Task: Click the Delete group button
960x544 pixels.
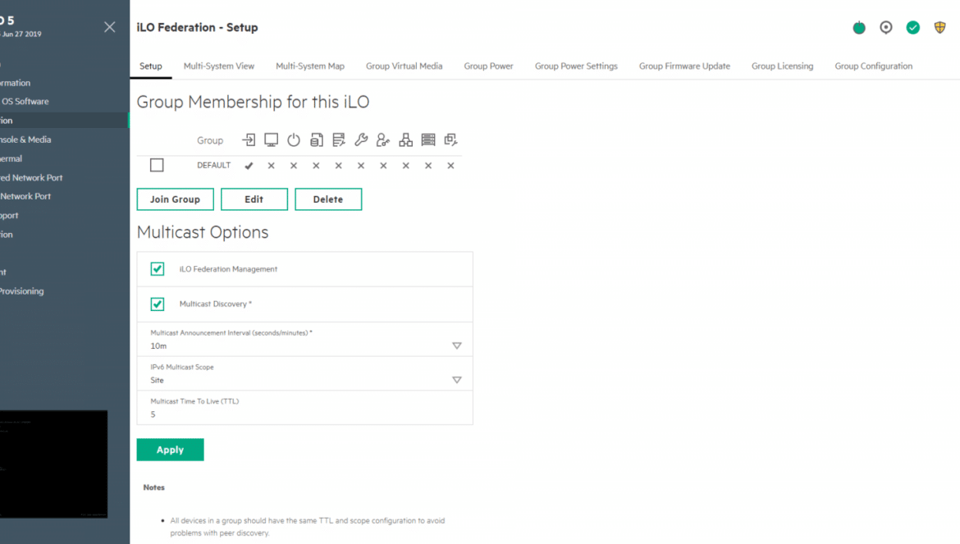Action: tap(328, 199)
